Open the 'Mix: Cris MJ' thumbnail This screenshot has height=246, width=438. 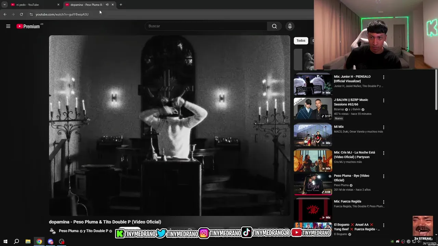tap(313, 161)
